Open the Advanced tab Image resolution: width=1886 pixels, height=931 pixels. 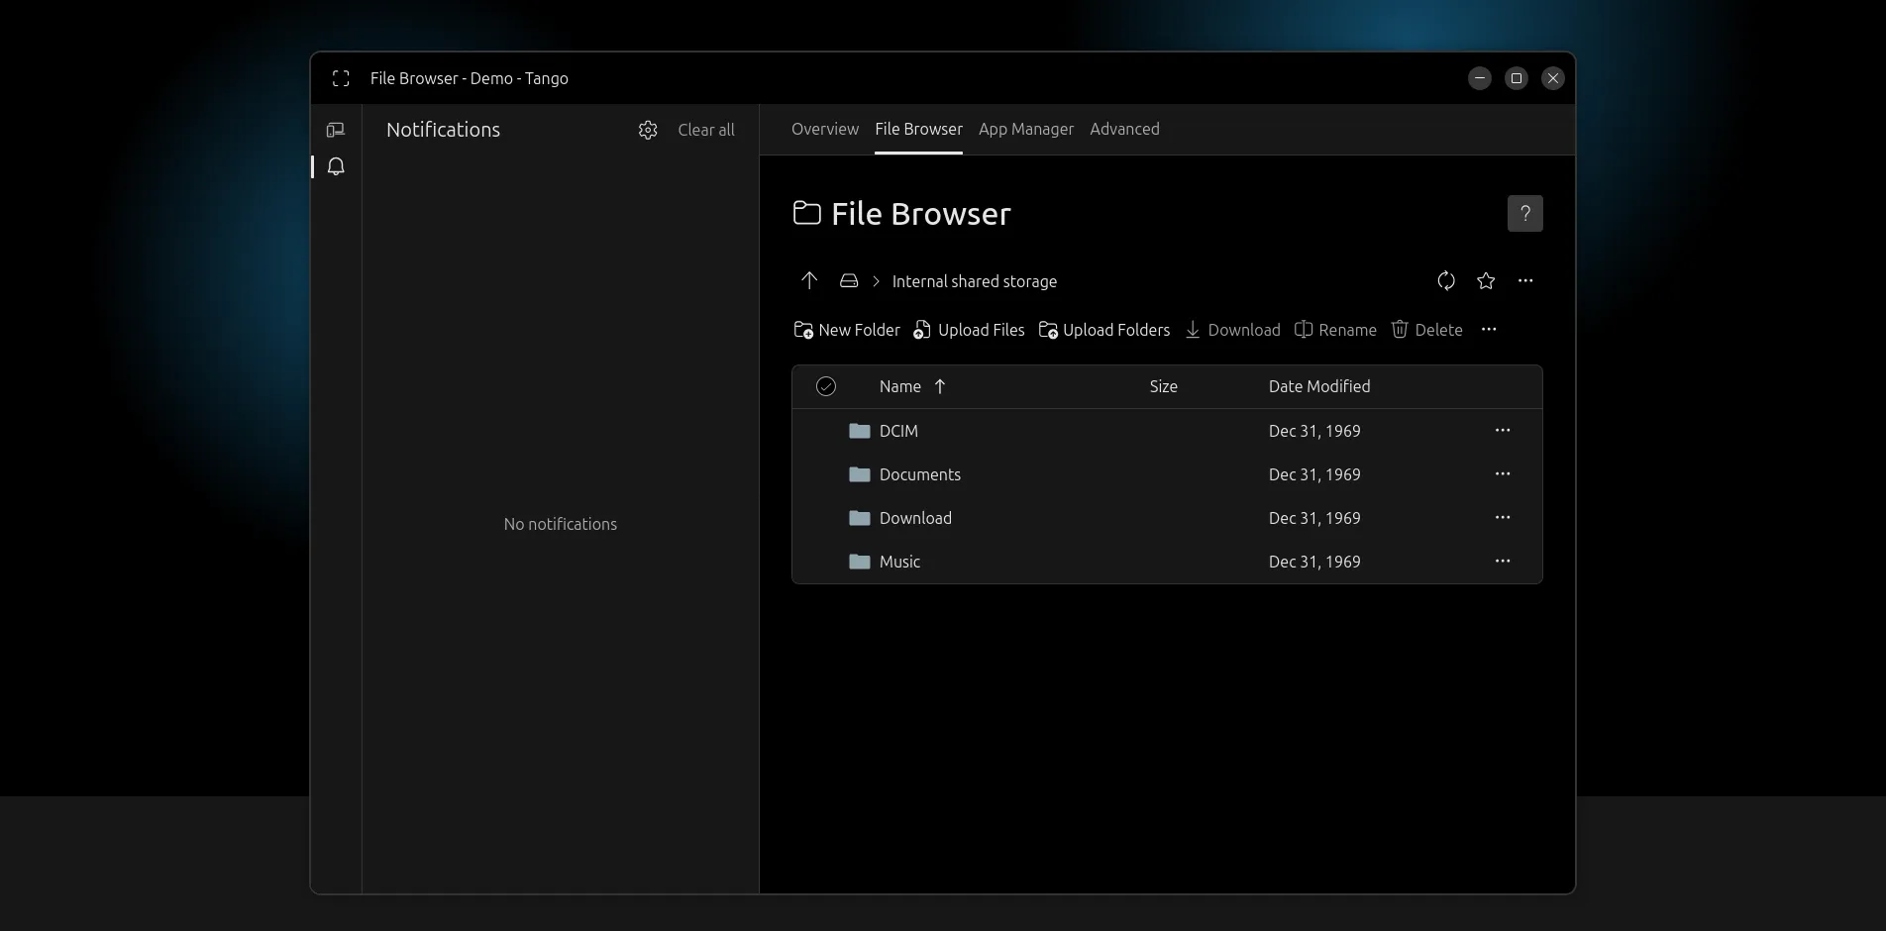[x=1124, y=130]
